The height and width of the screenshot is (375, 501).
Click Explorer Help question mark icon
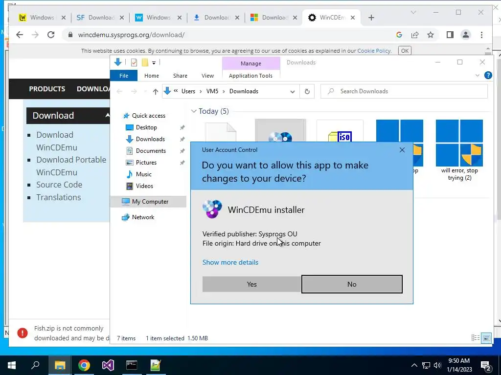click(488, 75)
